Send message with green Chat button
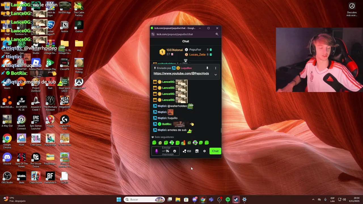The height and width of the screenshot is (204, 363). click(215, 151)
